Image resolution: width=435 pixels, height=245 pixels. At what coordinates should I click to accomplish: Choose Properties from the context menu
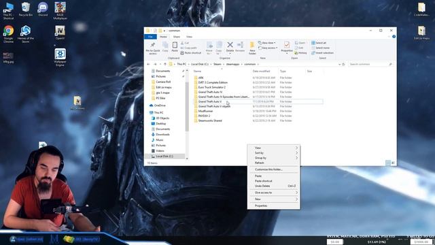point(273,206)
